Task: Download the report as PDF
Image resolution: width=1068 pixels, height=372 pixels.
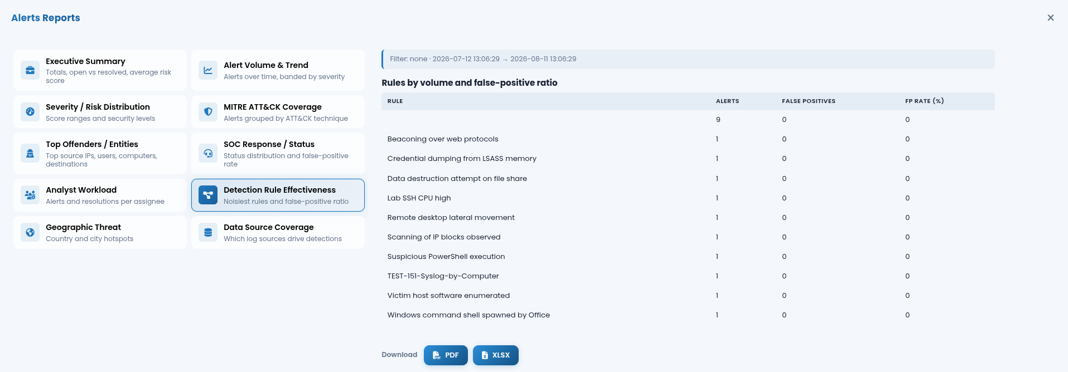Action: [446, 355]
